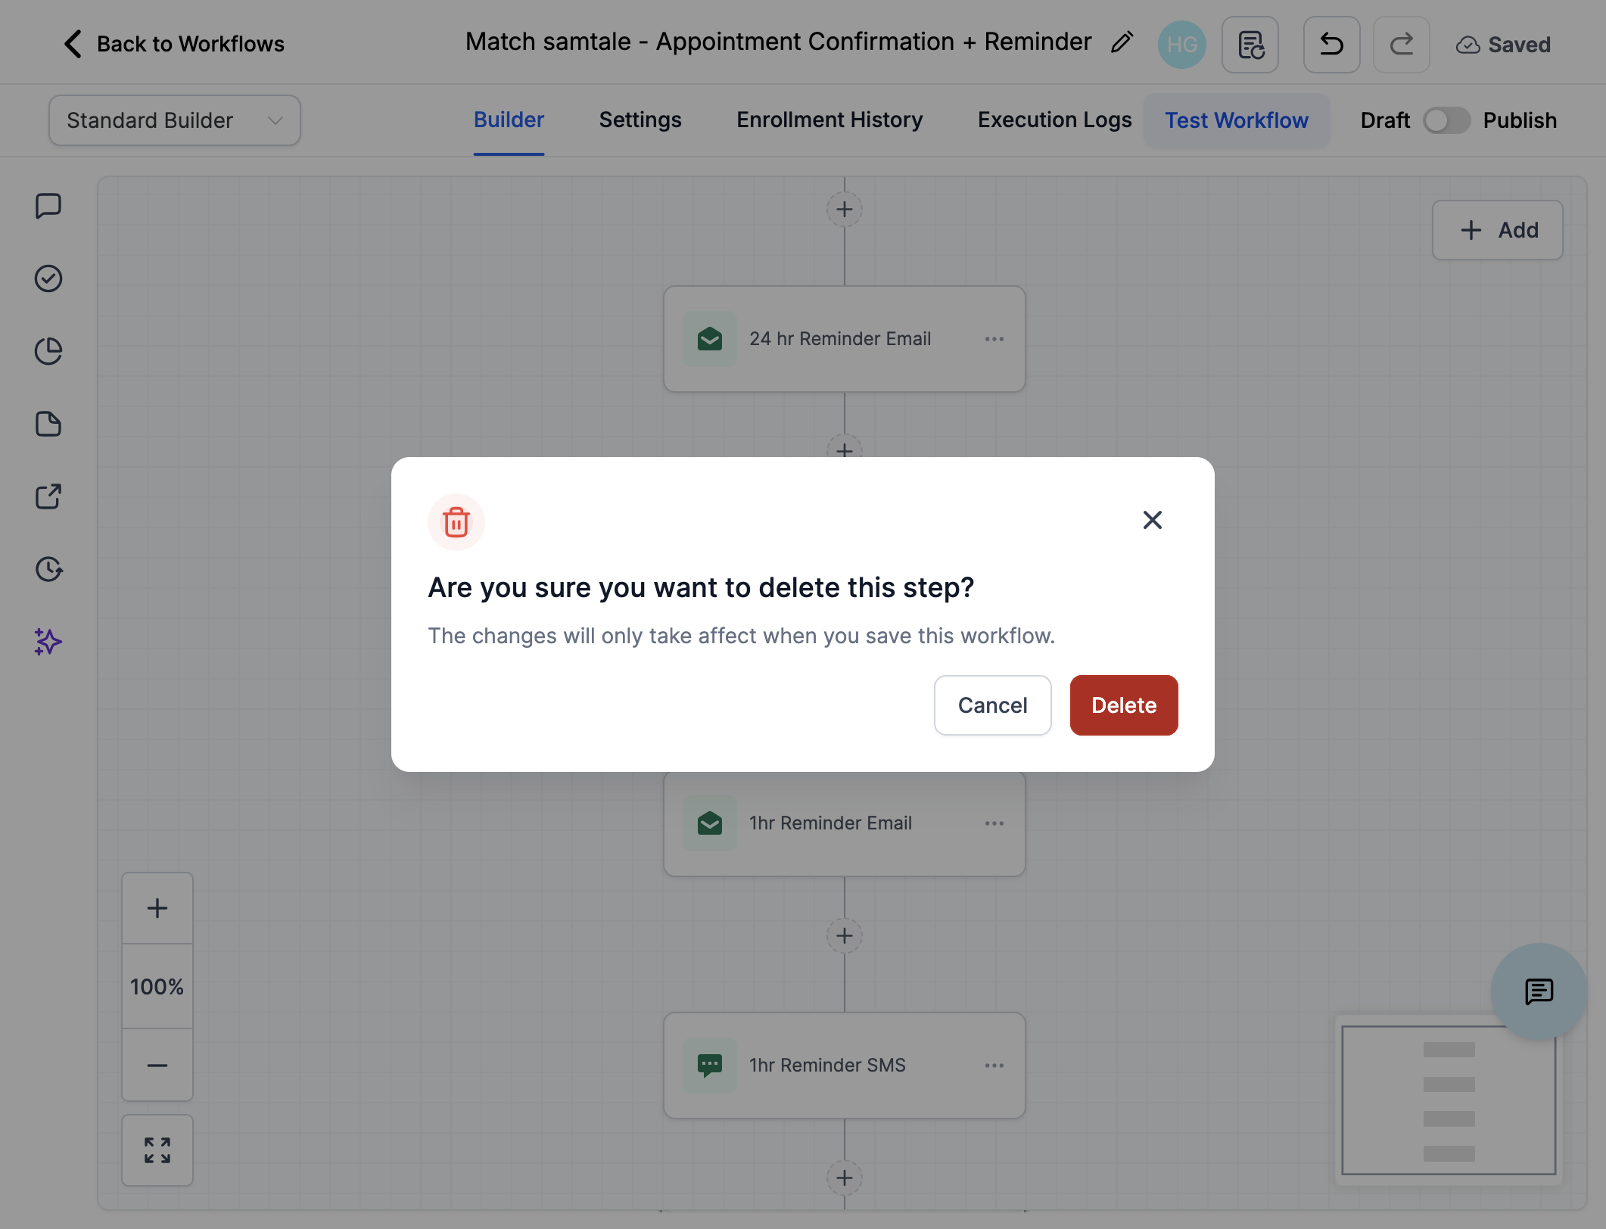Open the sidebar comments icon

(x=48, y=206)
